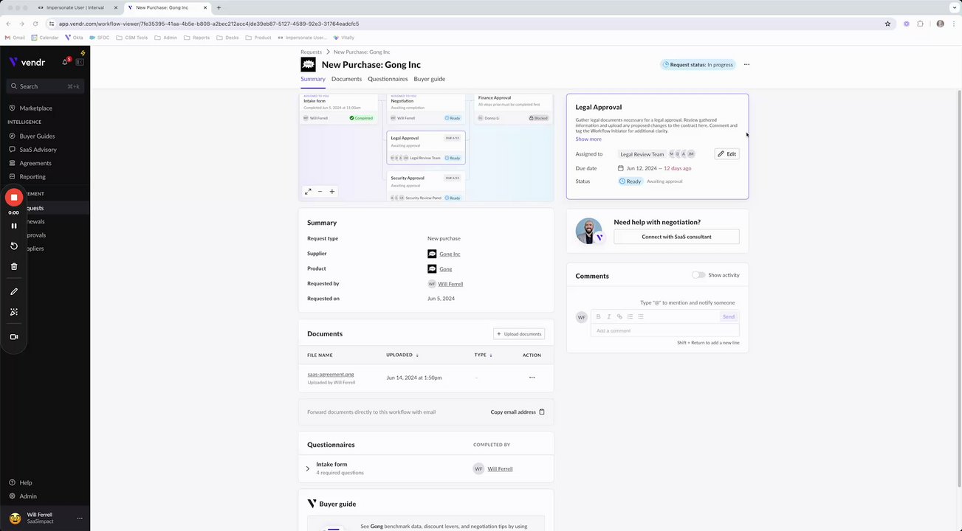Viewport: 962px width, 531px height.
Task: Reload the page in the browser
Action: tap(35, 24)
